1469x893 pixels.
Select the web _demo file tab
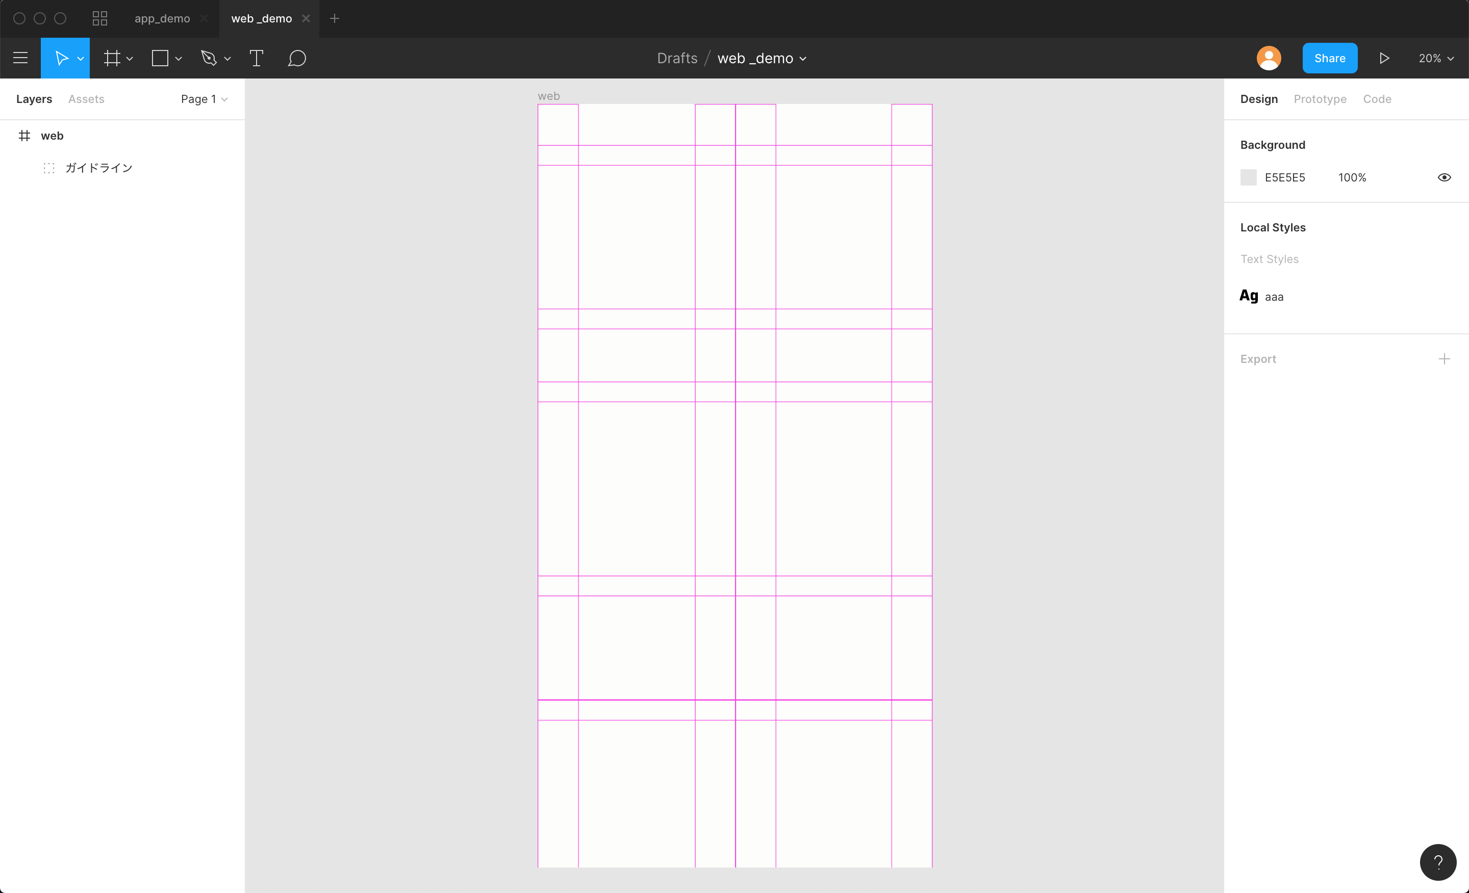point(262,18)
